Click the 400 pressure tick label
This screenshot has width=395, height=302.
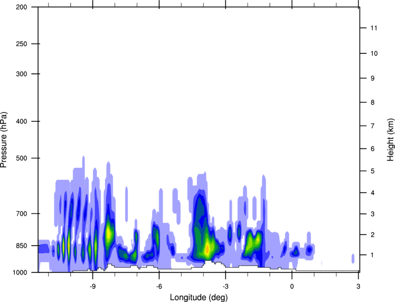click(x=21, y=121)
